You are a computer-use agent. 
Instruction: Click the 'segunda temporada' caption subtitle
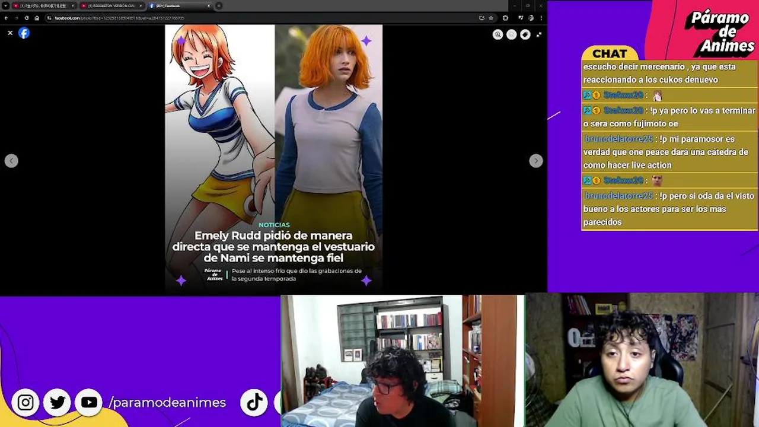[296, 275]
